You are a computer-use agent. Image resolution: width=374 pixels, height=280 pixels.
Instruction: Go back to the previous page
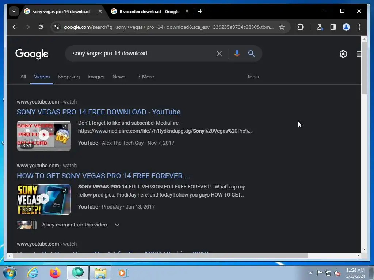[15, 27]
